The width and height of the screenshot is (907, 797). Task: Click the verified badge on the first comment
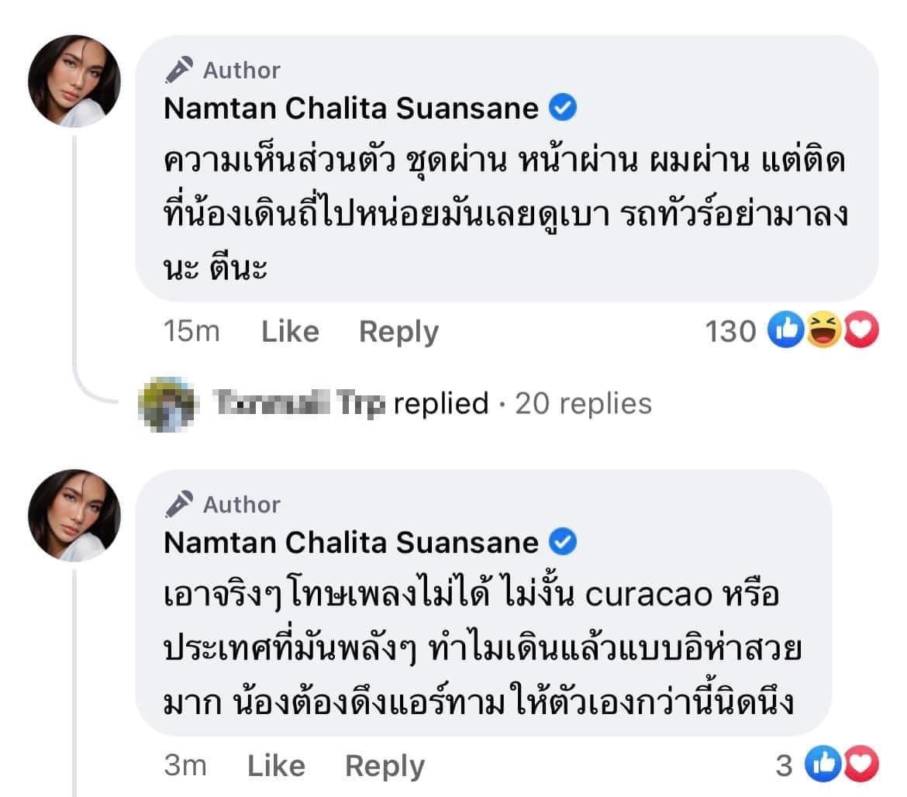click(x=563, y=109)
